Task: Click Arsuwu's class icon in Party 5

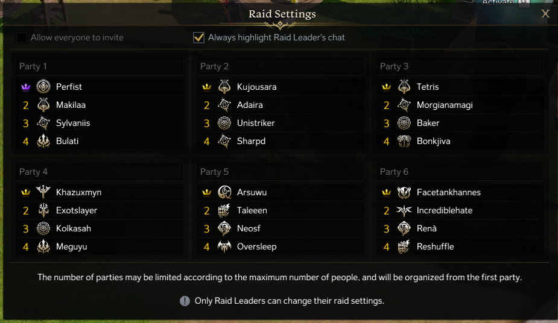Action: point(224,192)
